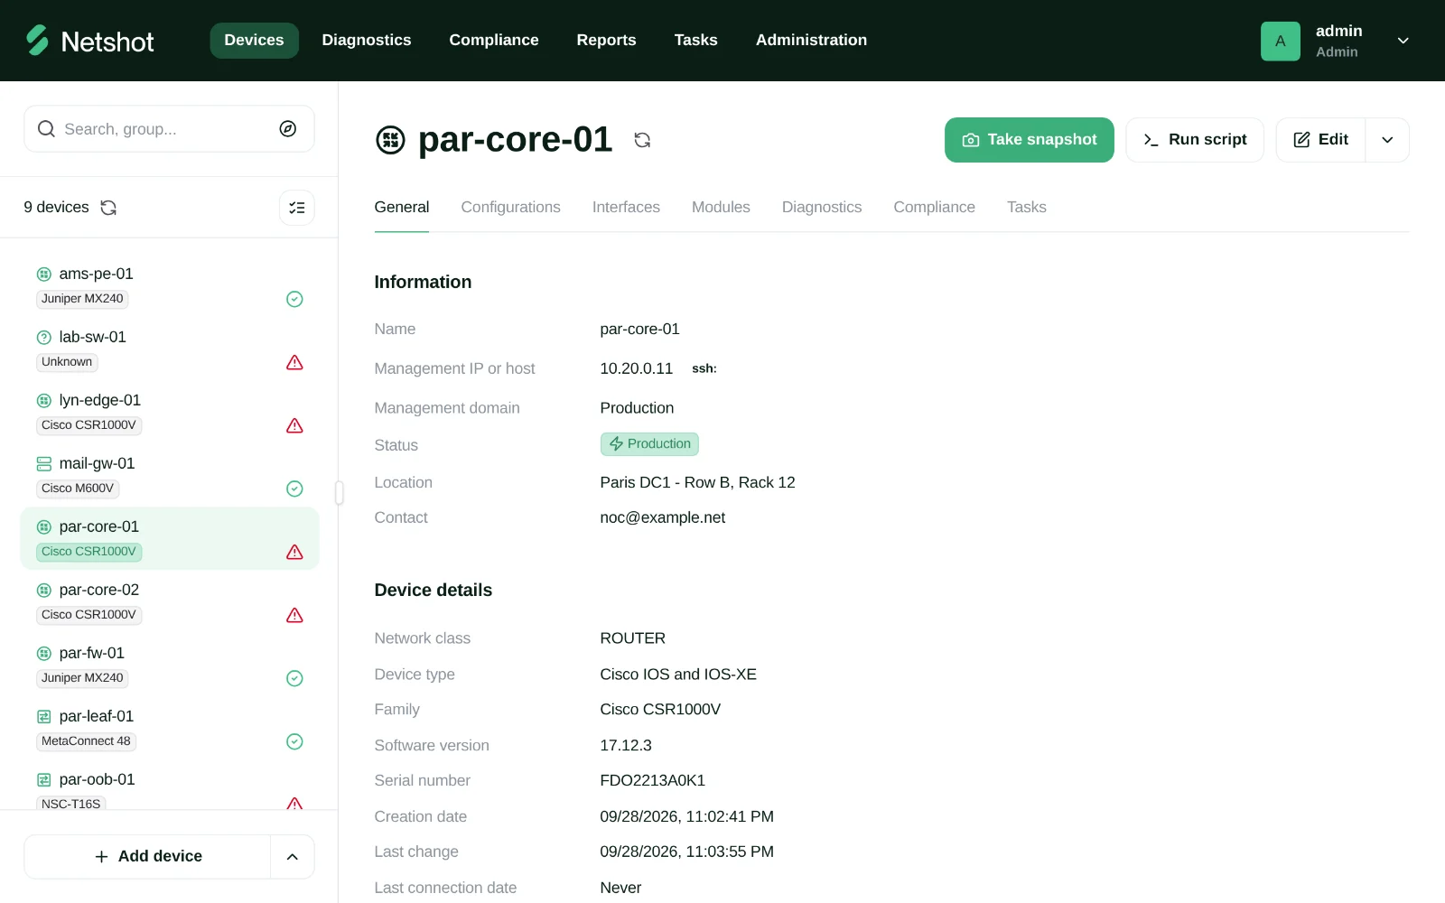Click location Paris DC1 - Row B, Rack 12
This screenshot has width=1445, height=903.
click(x=698, y=482)
